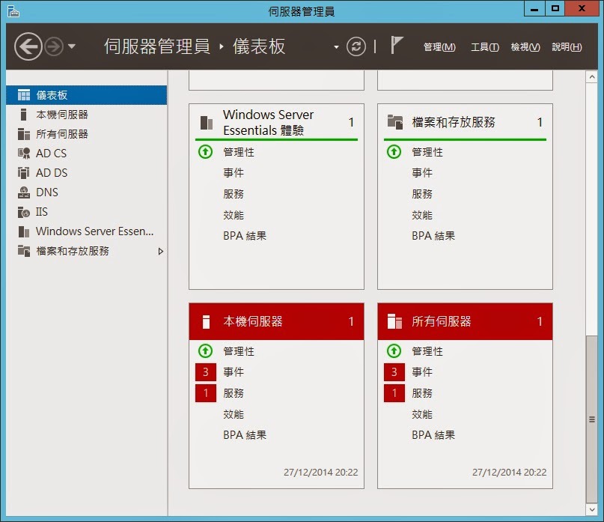The height and width of the screenshot is (522, 604).
Task: Click green 管理性 icon in 檔案和存放服務 tile
Action: [x=394, y=152]
